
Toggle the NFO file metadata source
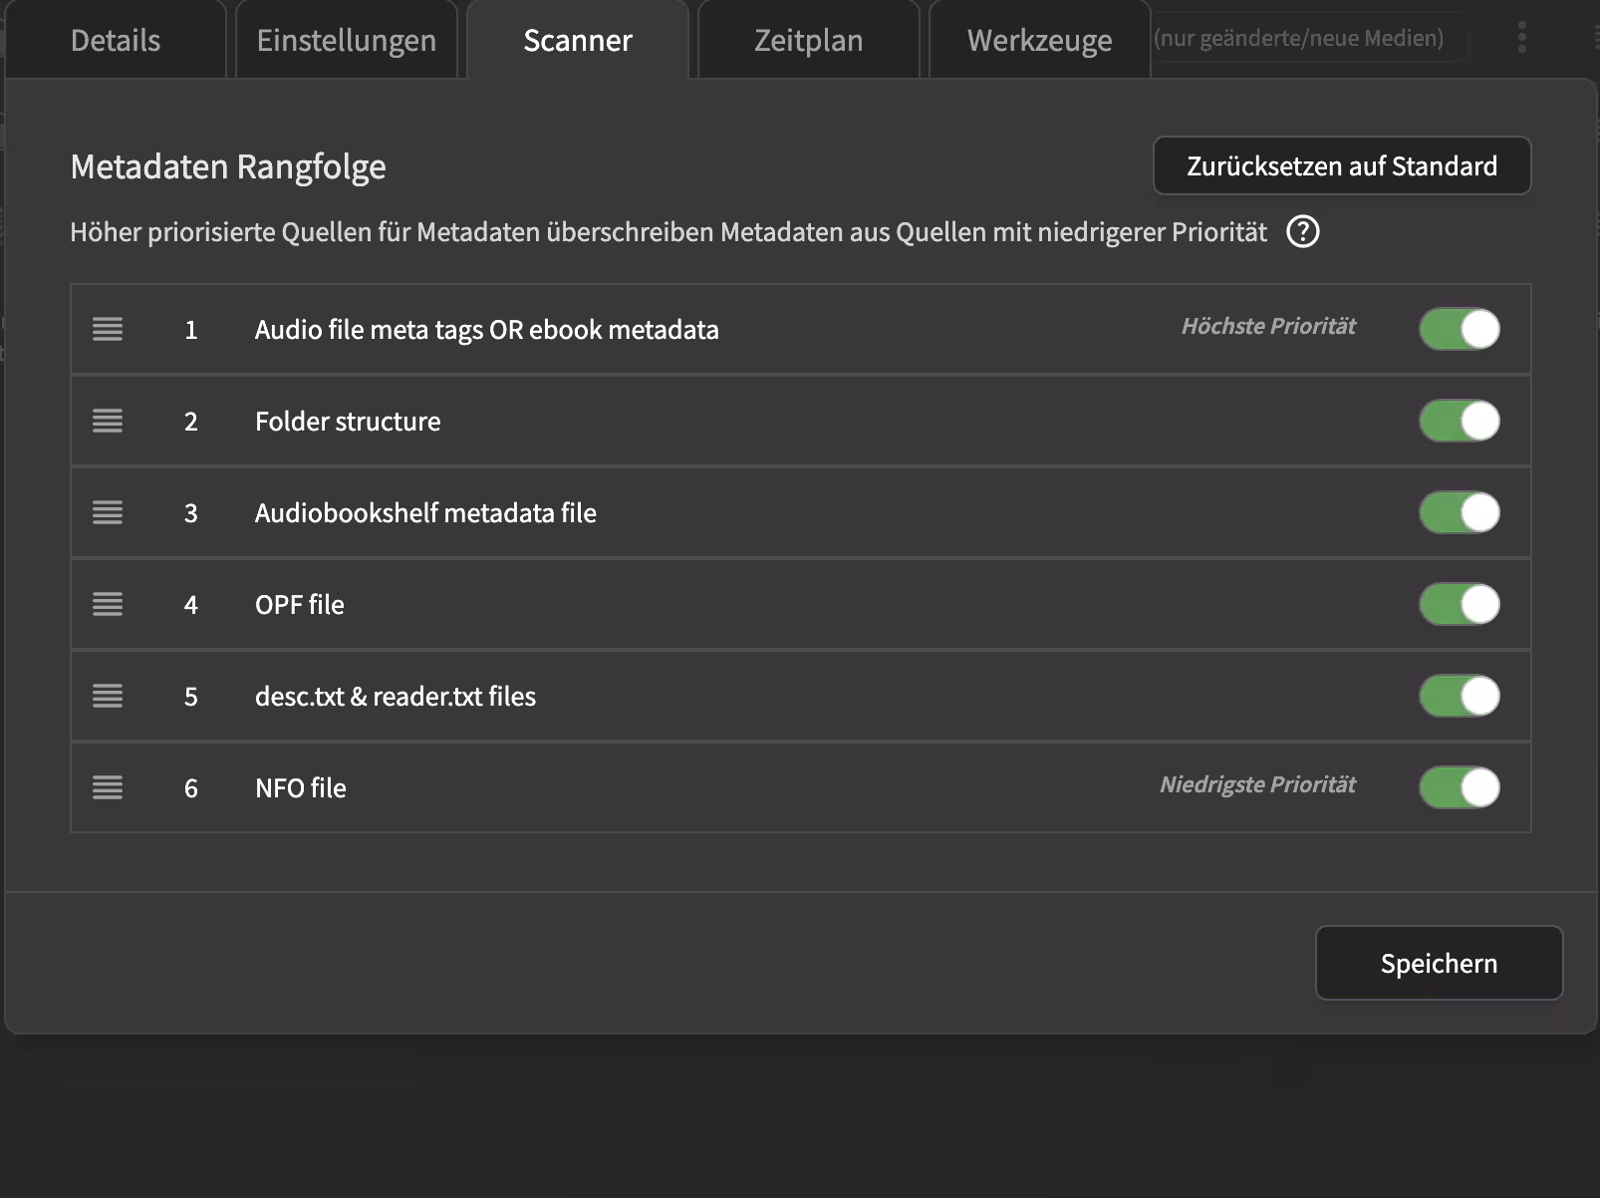(1459, 787)
